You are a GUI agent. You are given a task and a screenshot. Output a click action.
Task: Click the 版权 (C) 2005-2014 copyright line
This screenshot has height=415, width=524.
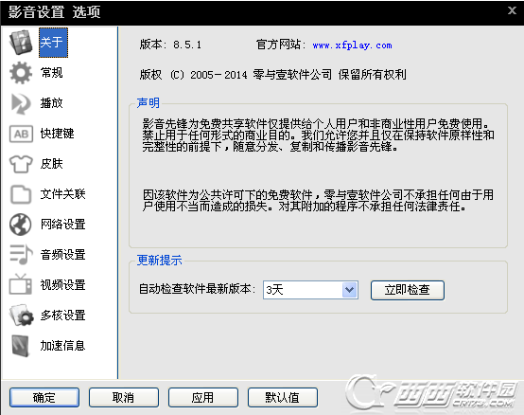273,75
